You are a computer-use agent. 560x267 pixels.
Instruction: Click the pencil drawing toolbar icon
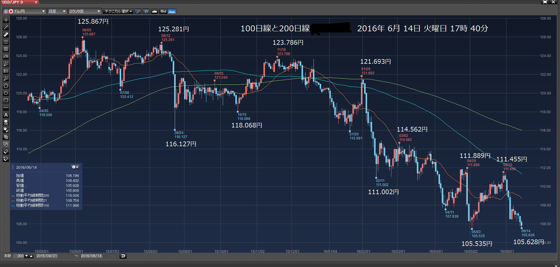tap(138, 11)
